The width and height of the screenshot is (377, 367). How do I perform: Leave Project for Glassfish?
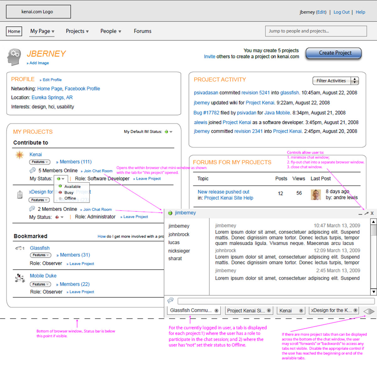click(x=80, y=264)
